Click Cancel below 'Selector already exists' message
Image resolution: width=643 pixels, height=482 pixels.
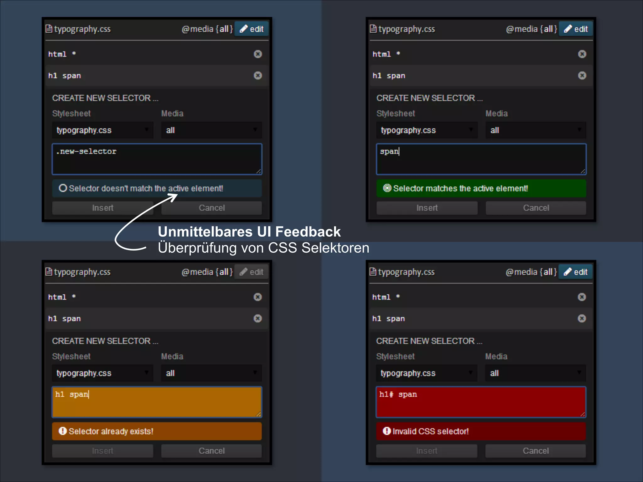point(212,451)
